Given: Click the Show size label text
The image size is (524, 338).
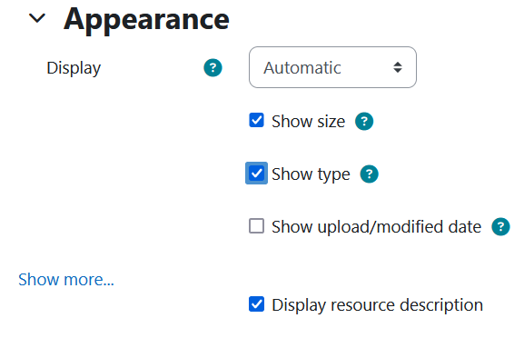Looking at the screenshot, I should pyautogui.click(x=308, y=121).
